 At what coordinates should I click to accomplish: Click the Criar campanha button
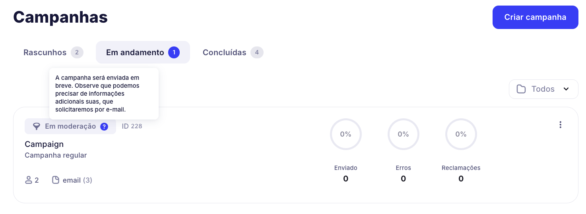coord(535,17)
